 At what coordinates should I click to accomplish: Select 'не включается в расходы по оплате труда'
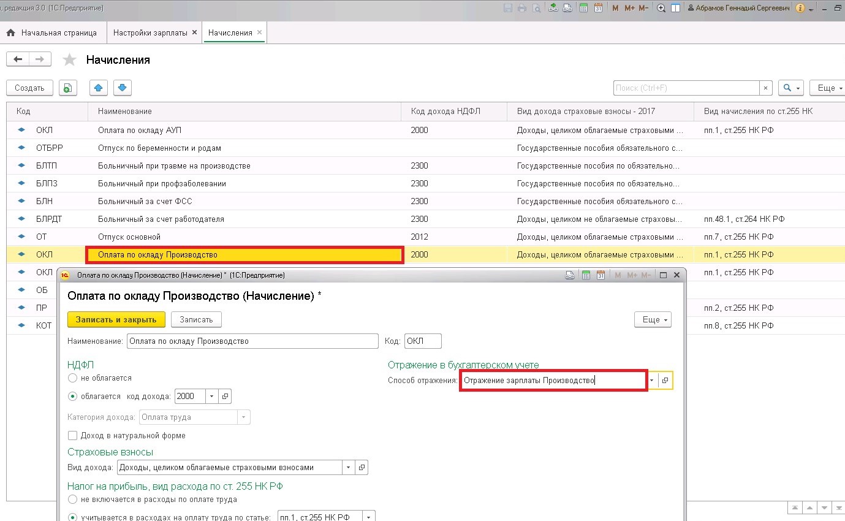pos(73,500)
